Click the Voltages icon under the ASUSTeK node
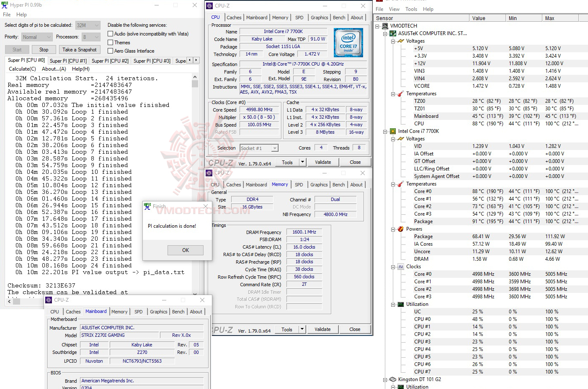 [x=401, y=41]
